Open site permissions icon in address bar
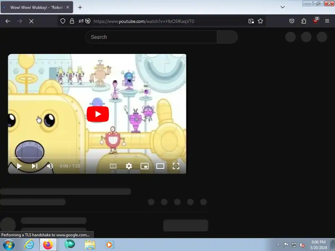335x251 pixels. [81, 21]
